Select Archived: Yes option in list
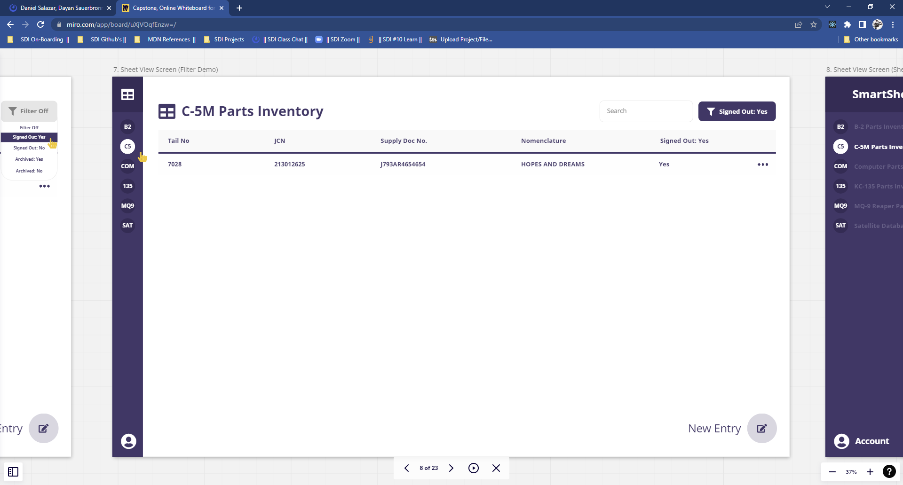The image size is (903, 485). pyautogui.click(x=29, y=159)
